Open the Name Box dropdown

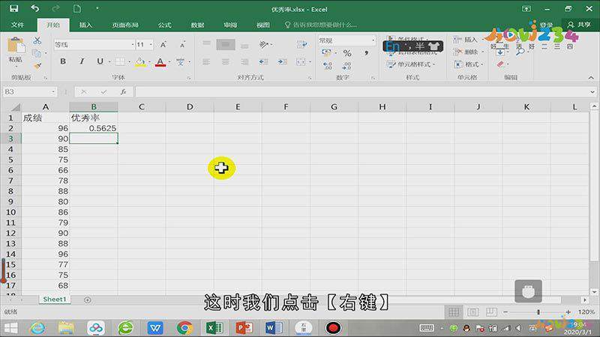point(53,91)
